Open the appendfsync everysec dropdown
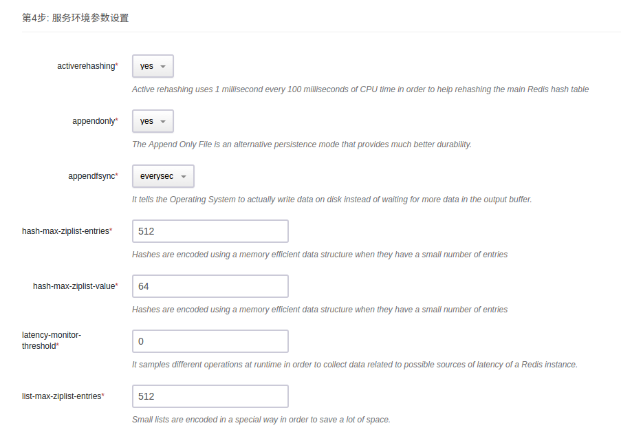Screen dimensions: 621x430 [163, 176]
